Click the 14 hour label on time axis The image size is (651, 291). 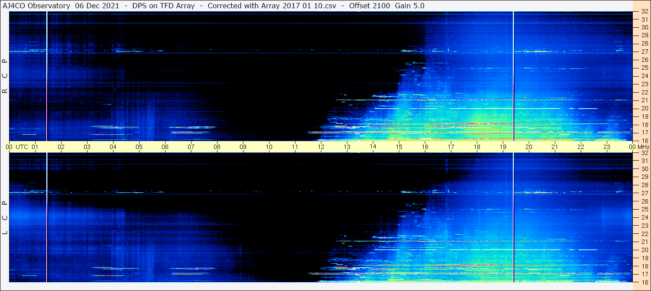(x=373, y=147)
